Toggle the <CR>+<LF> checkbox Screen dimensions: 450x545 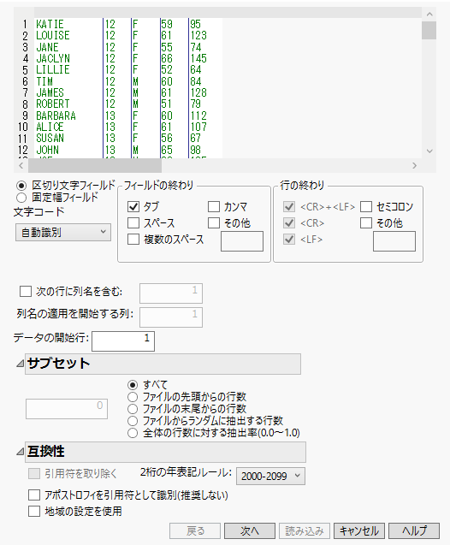click(x=289, y=206)
